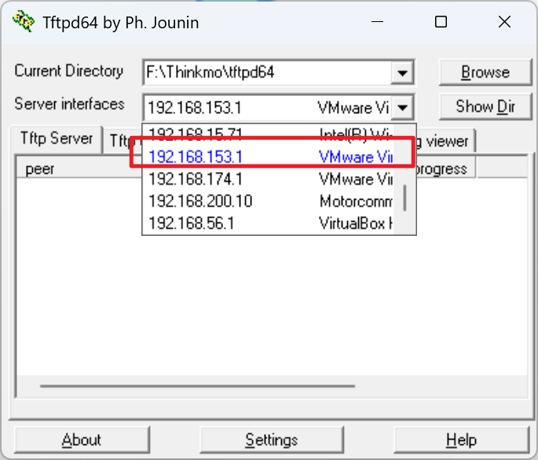This screenshot has height=460, width=538.
Task: Click the Show Dir button
Action: pos(485,106)
